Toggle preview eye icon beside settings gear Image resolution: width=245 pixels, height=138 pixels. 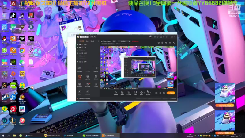coord(160,93)
